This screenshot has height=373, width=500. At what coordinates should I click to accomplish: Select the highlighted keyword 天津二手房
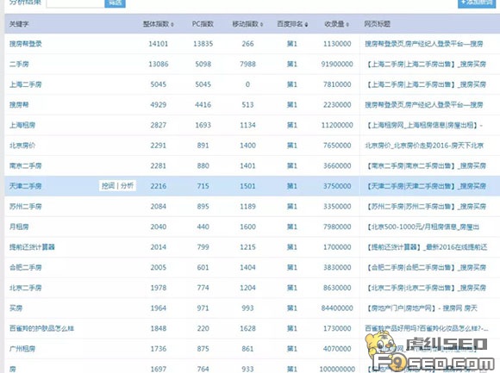[x=26, y=186]
